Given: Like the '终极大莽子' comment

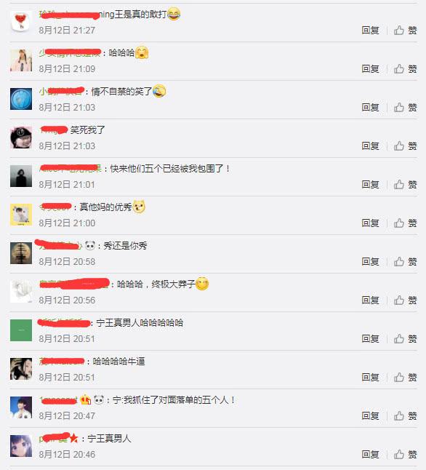Looking at the screenshot, I should (405, 300).
